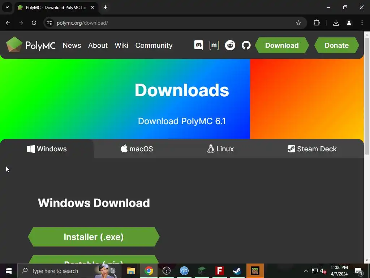Image resolution: width=370 pixels, height=278 pixels.
Task: Open the Reddit icon link
Action: pos(230,45)
